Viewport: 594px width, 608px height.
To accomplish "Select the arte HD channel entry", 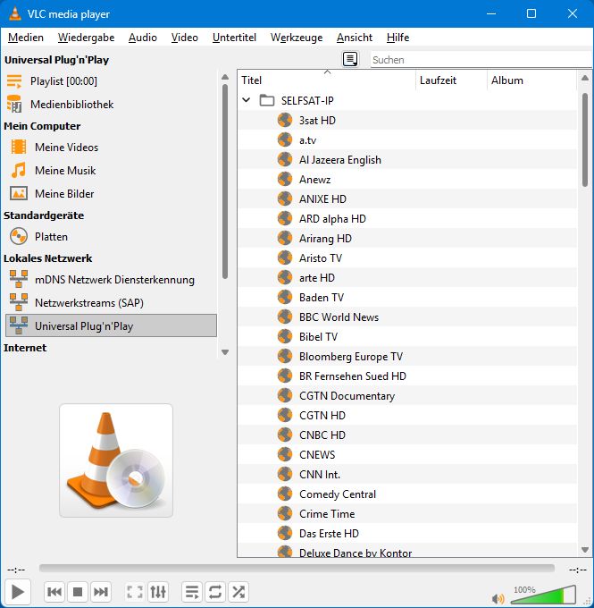I will 317,277.
